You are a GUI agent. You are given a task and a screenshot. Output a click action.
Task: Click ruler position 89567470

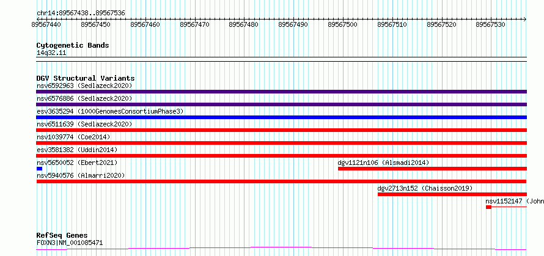194,24
